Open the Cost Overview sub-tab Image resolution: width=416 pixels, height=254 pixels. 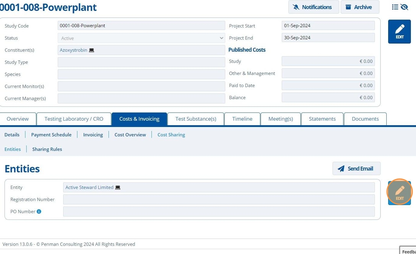[130, 135]
